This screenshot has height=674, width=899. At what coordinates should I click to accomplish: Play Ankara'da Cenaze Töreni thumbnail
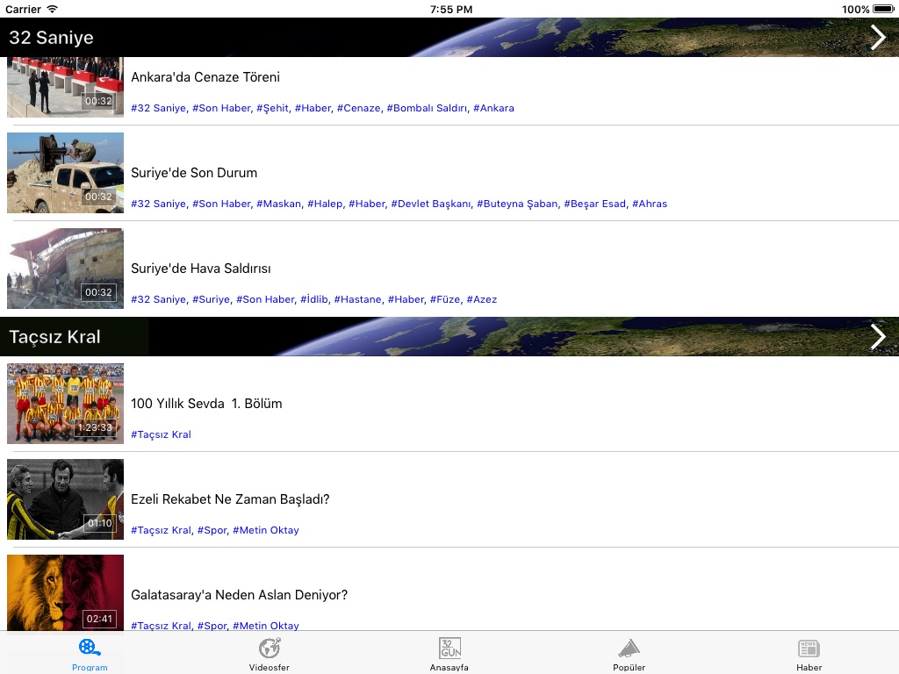[x=65, y=87]
